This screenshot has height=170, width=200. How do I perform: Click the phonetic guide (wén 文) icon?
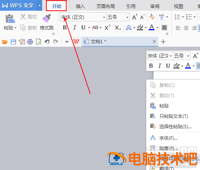click(x=162, y=17)
